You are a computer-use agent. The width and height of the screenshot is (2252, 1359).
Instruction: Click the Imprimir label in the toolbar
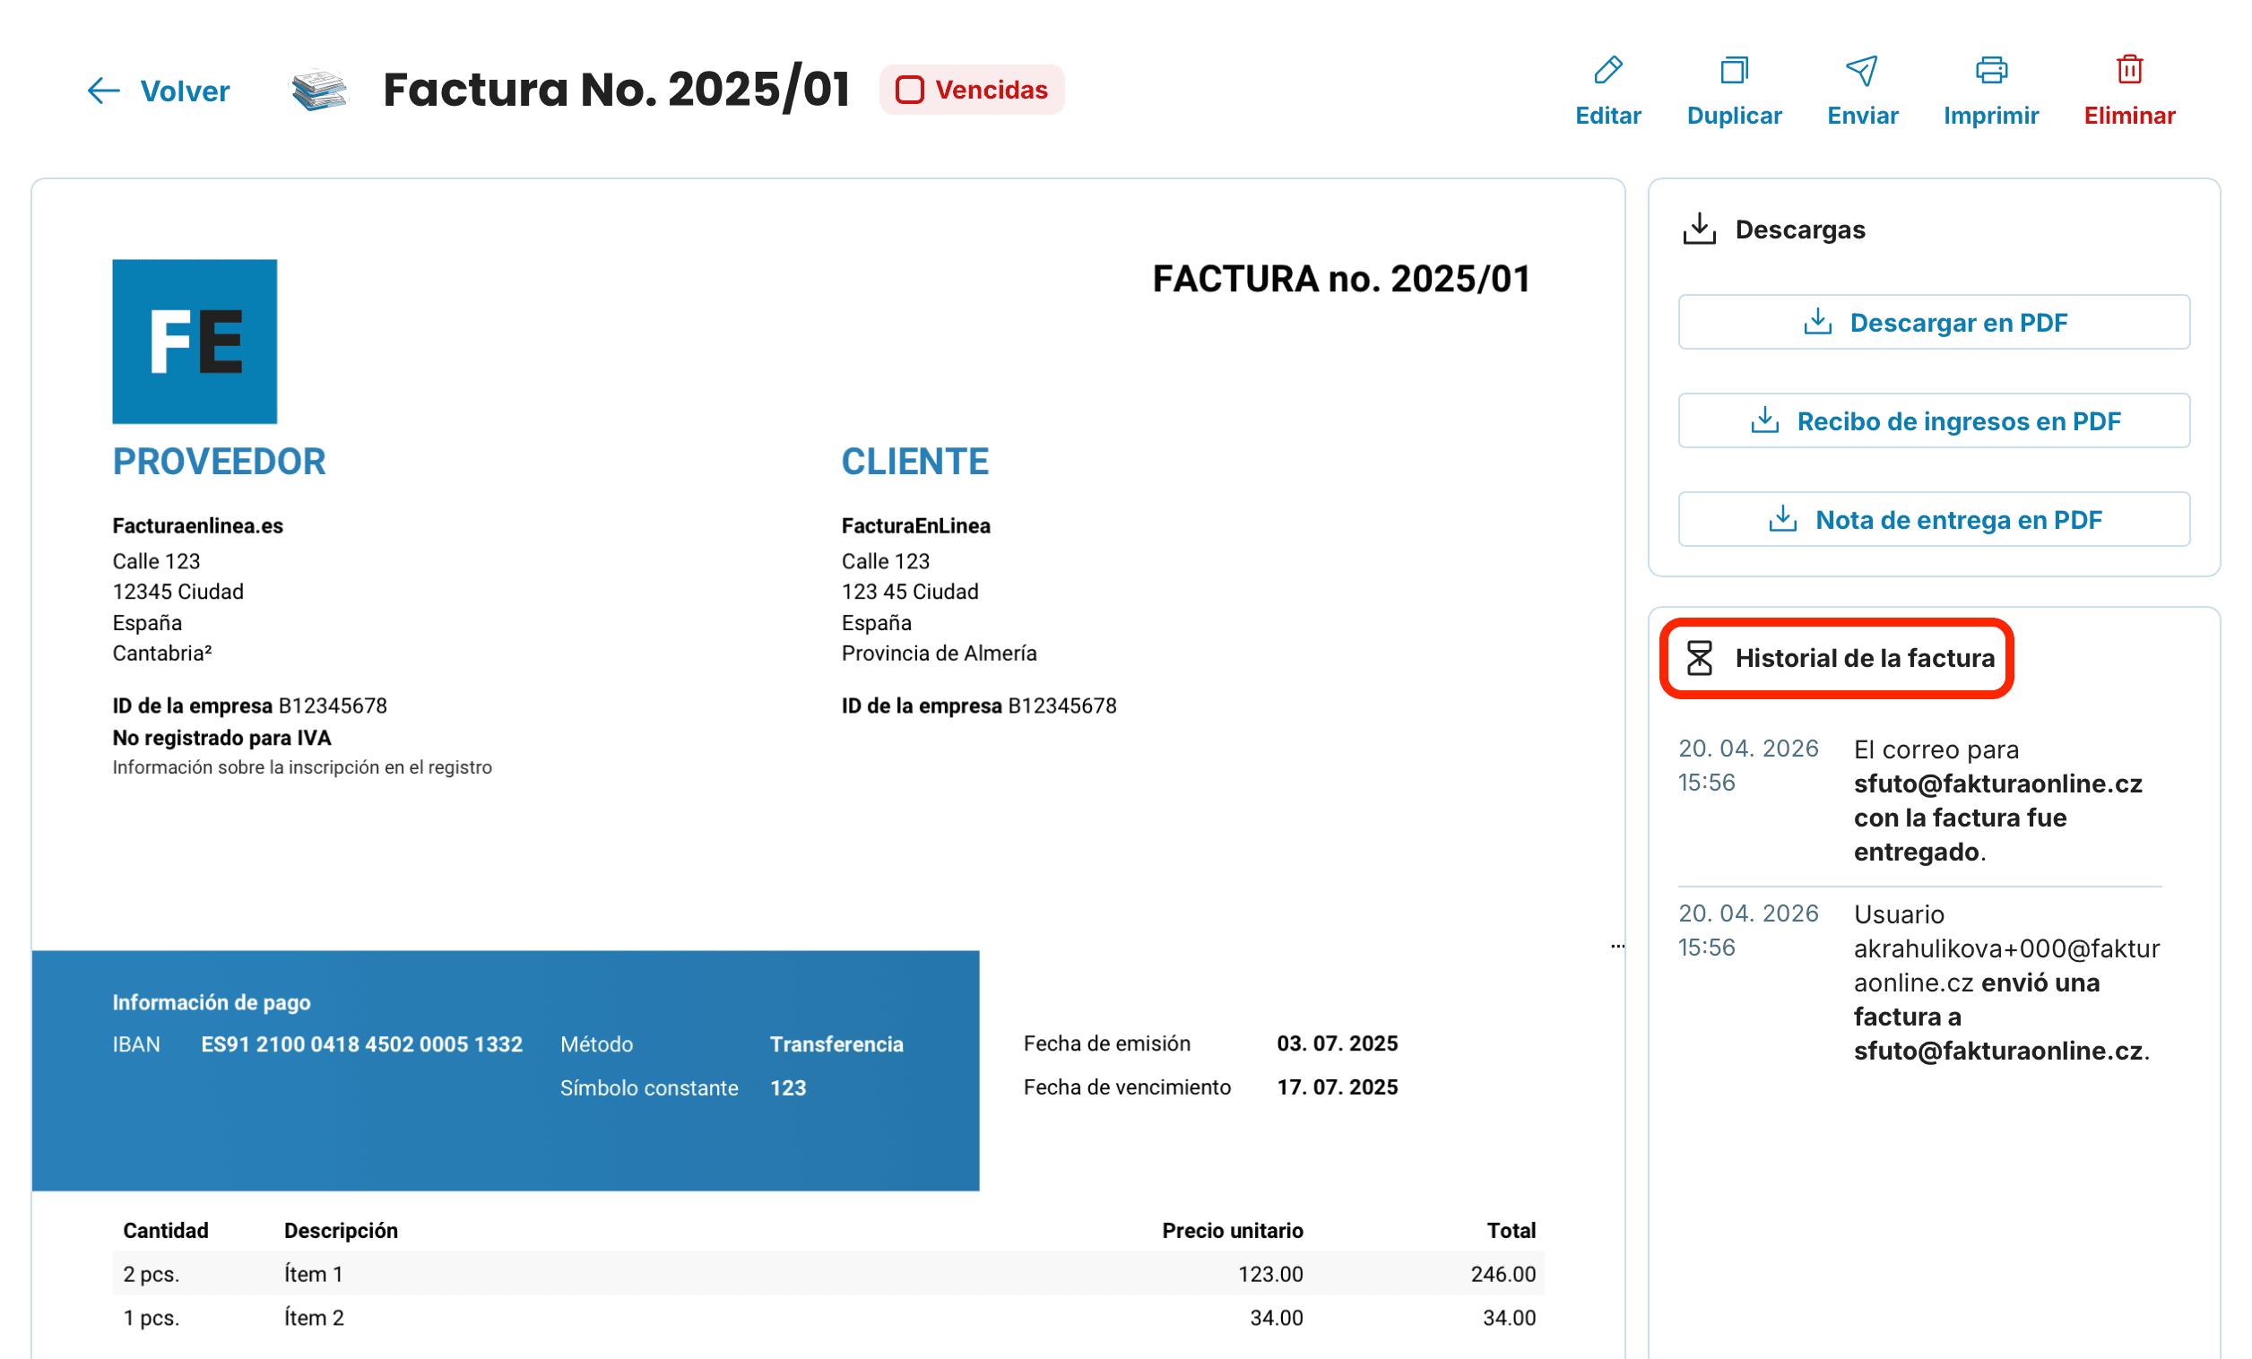[x=1990, y=115]
